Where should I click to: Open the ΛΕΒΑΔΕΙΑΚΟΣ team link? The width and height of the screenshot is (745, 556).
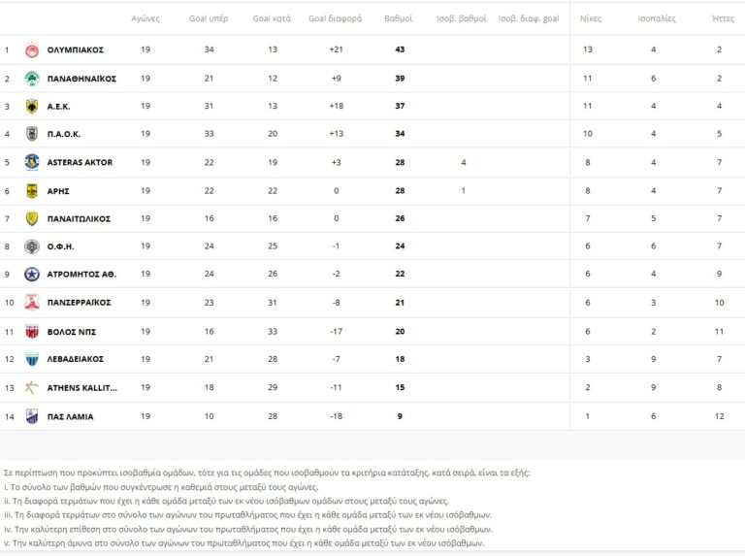[75, 359]
